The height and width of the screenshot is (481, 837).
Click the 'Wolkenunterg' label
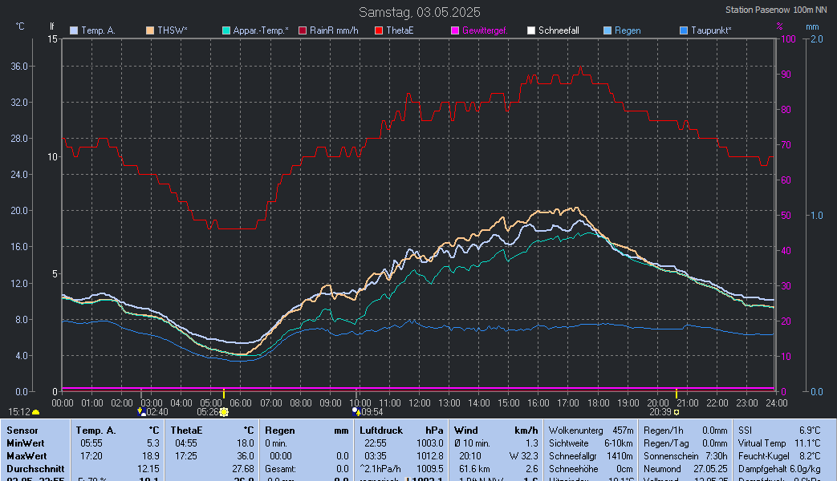point(576,430)
